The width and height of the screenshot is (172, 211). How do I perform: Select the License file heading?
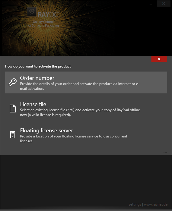pos(33,104)
